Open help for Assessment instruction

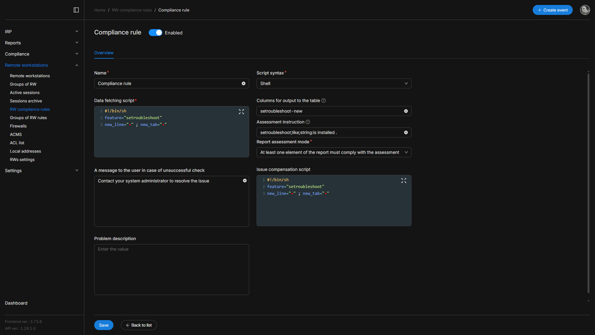(308, 122)
